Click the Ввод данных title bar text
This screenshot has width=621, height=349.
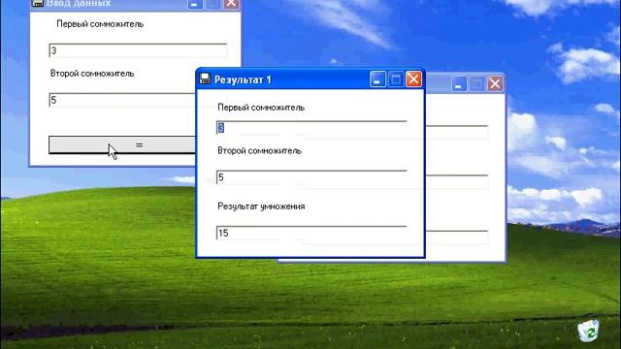79,4
